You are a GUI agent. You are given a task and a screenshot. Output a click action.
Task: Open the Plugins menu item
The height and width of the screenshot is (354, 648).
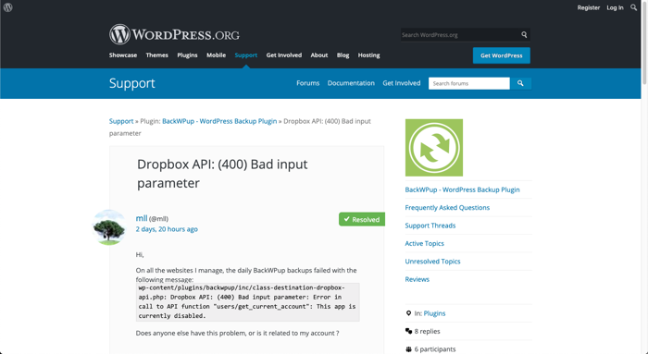pos(187,55)
